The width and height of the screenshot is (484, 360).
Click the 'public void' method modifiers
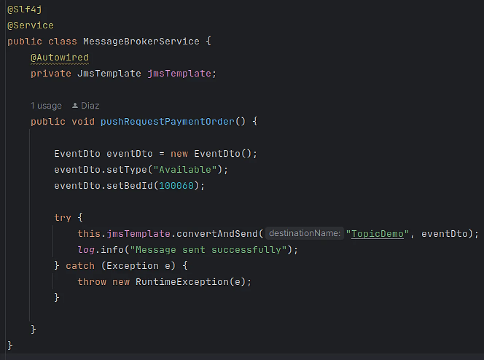click(62, 122)
